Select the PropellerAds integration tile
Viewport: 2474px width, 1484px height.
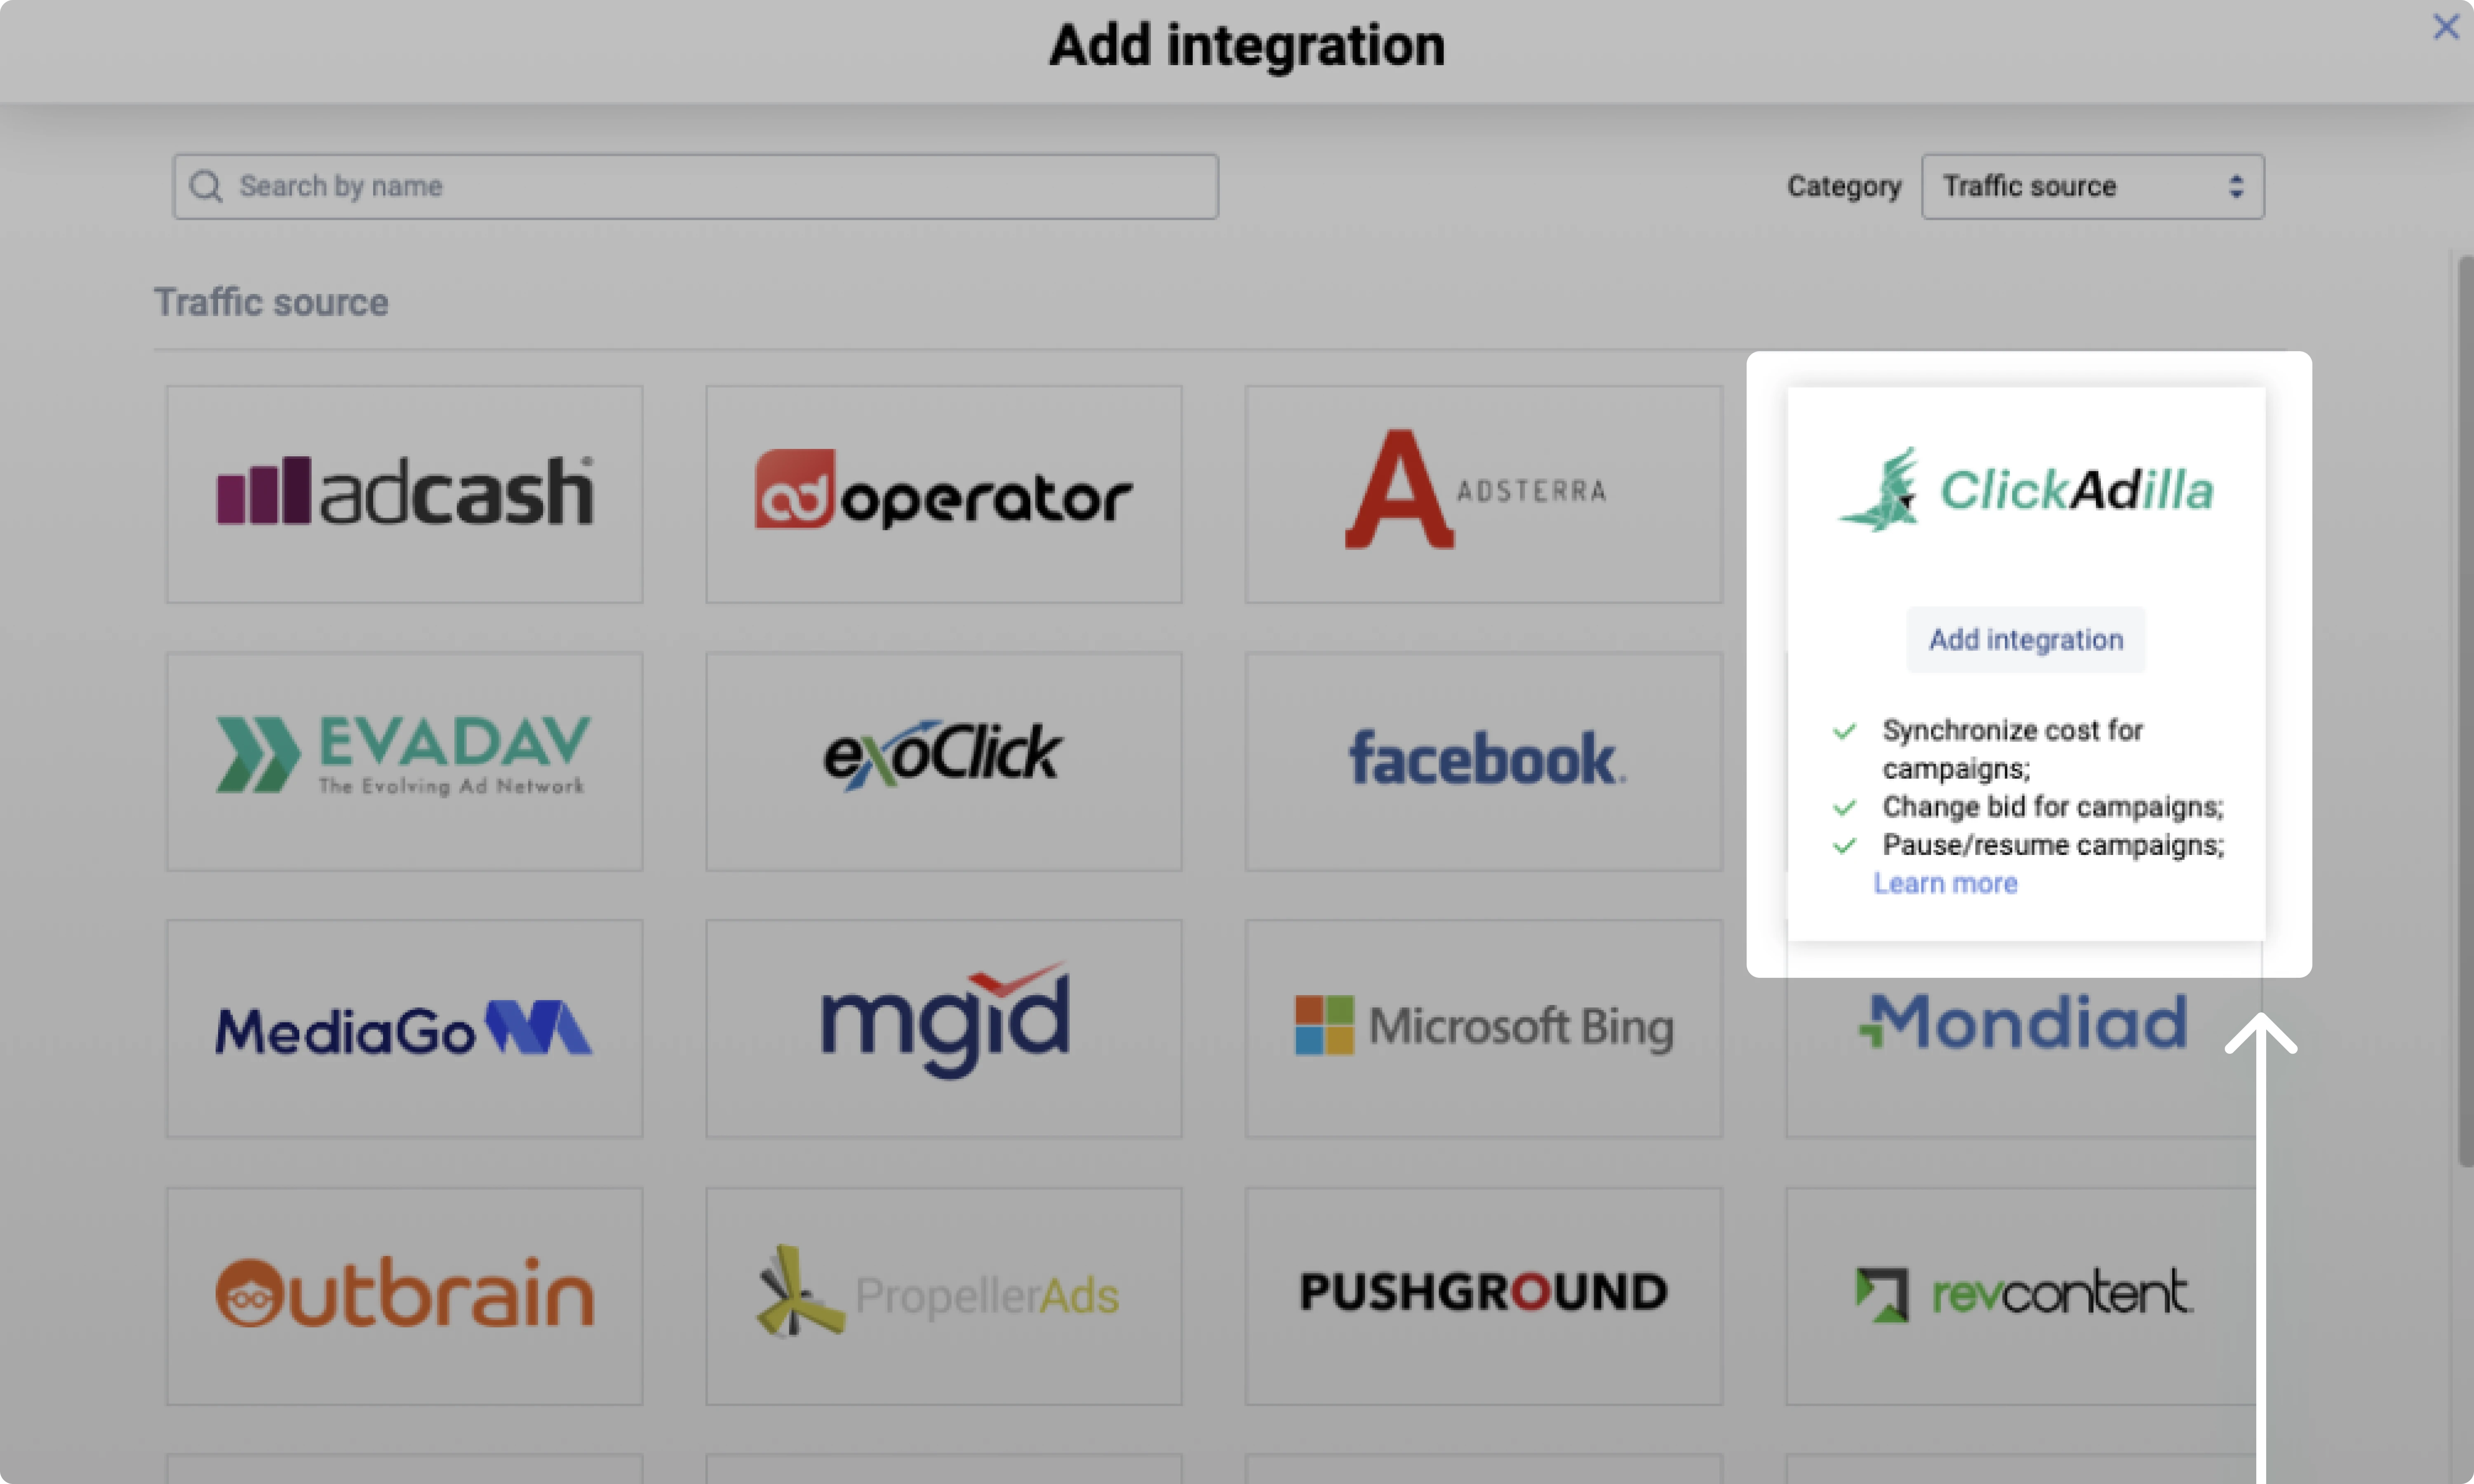tap(943, 1295)
